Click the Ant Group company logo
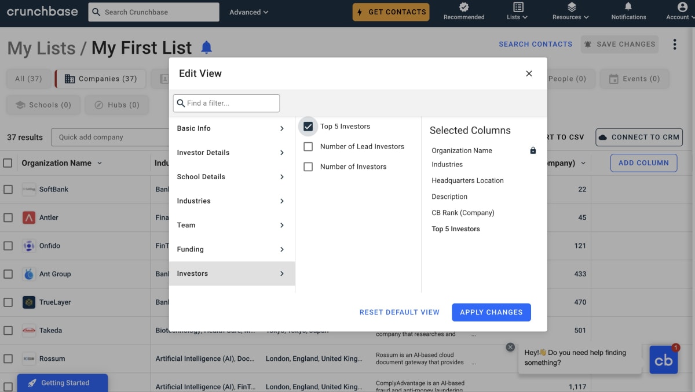Image resolution: width=695 pixels, height=392 pixels. 29,274
